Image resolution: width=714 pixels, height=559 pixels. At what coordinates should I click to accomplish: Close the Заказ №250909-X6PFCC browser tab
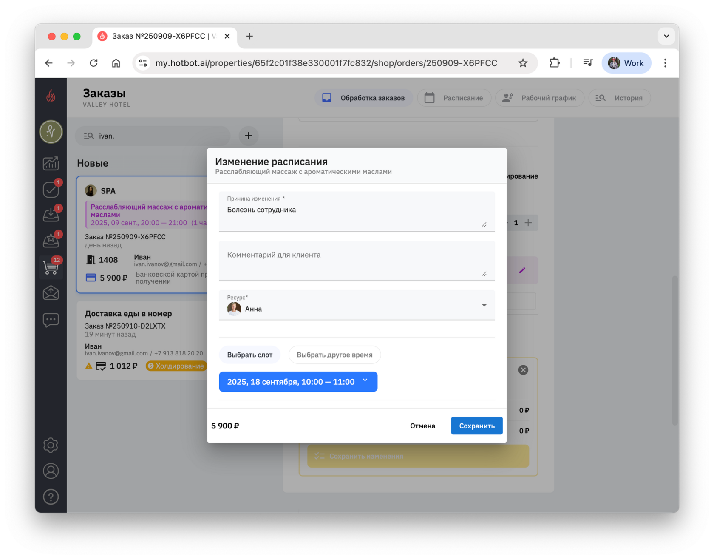tap(227, 37)
